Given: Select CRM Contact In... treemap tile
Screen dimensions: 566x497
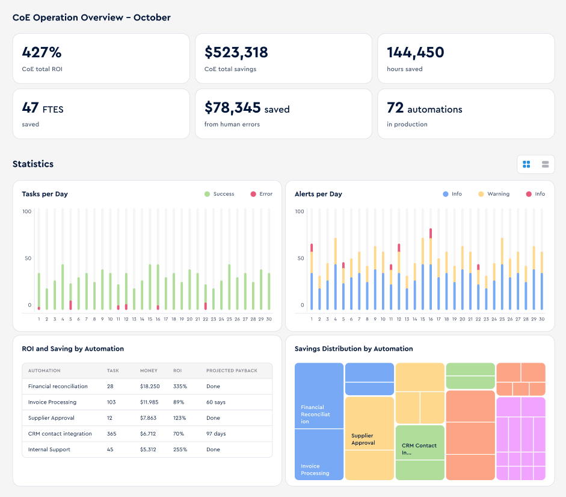Looking at the screenshot, I should click(x=420, y=442).
